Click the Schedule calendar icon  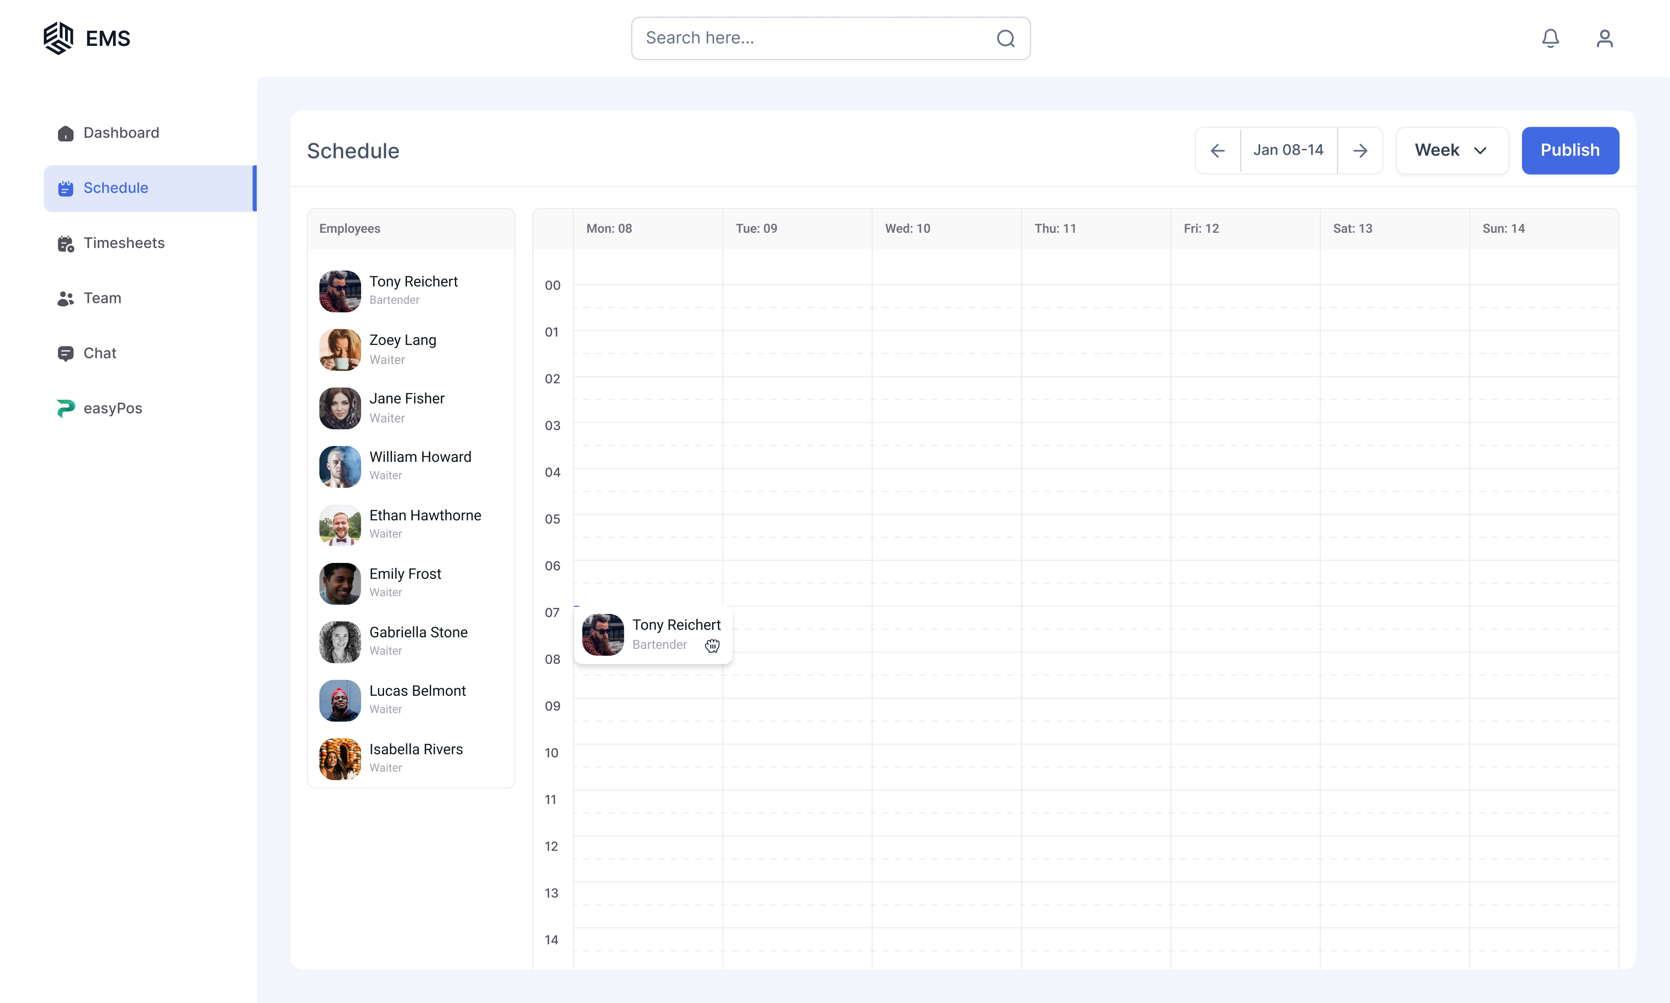point(65,189)
